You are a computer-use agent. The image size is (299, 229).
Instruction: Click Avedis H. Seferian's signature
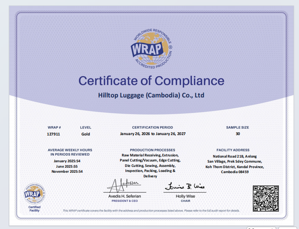click(124, 185)
